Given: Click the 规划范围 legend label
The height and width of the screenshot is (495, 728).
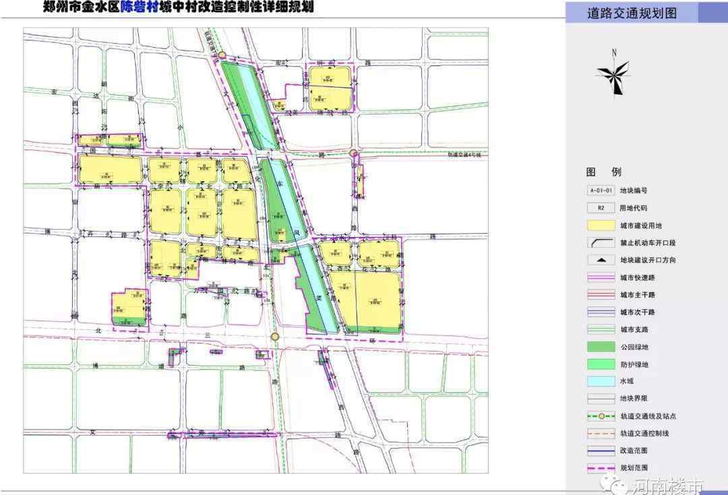Looking at the screenshot, I should [x=634, y=468].
